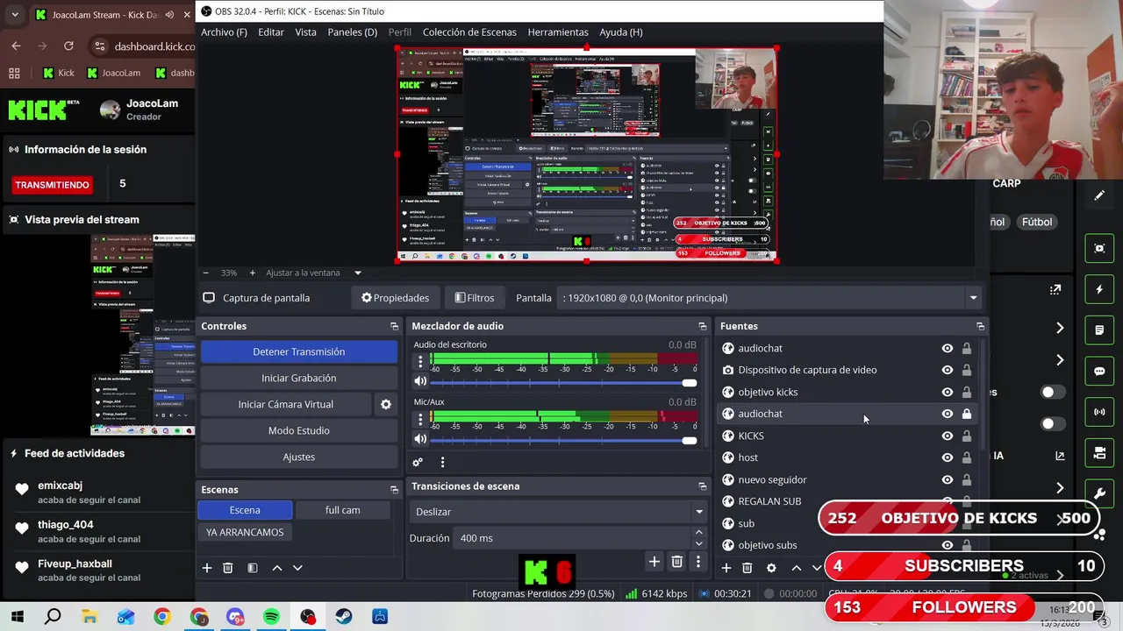Open the Colección de Escenas menu
The image size is (1123, 631).
469,32
